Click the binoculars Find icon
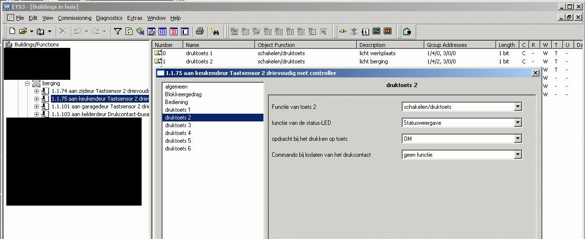Image resolution: width=585 pixels, height=239 pixels. pos(215,31)
